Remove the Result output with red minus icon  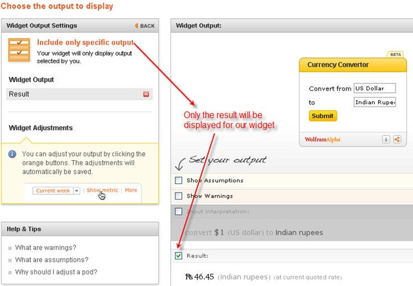point(146,94)
